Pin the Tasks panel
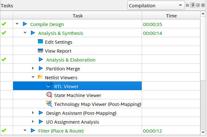207x137 pixels. coord(193,5)
